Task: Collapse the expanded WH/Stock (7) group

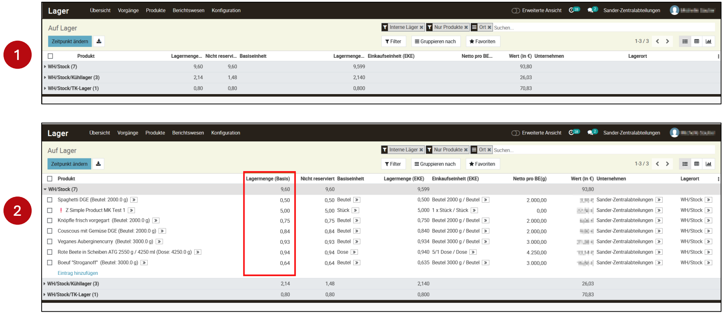Action: 62,190
